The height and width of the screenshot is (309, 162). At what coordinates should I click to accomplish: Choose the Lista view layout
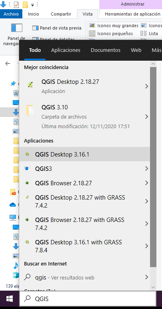149,34
